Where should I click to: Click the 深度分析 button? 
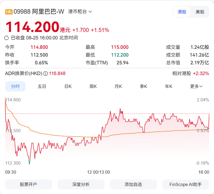click(81, 184)
